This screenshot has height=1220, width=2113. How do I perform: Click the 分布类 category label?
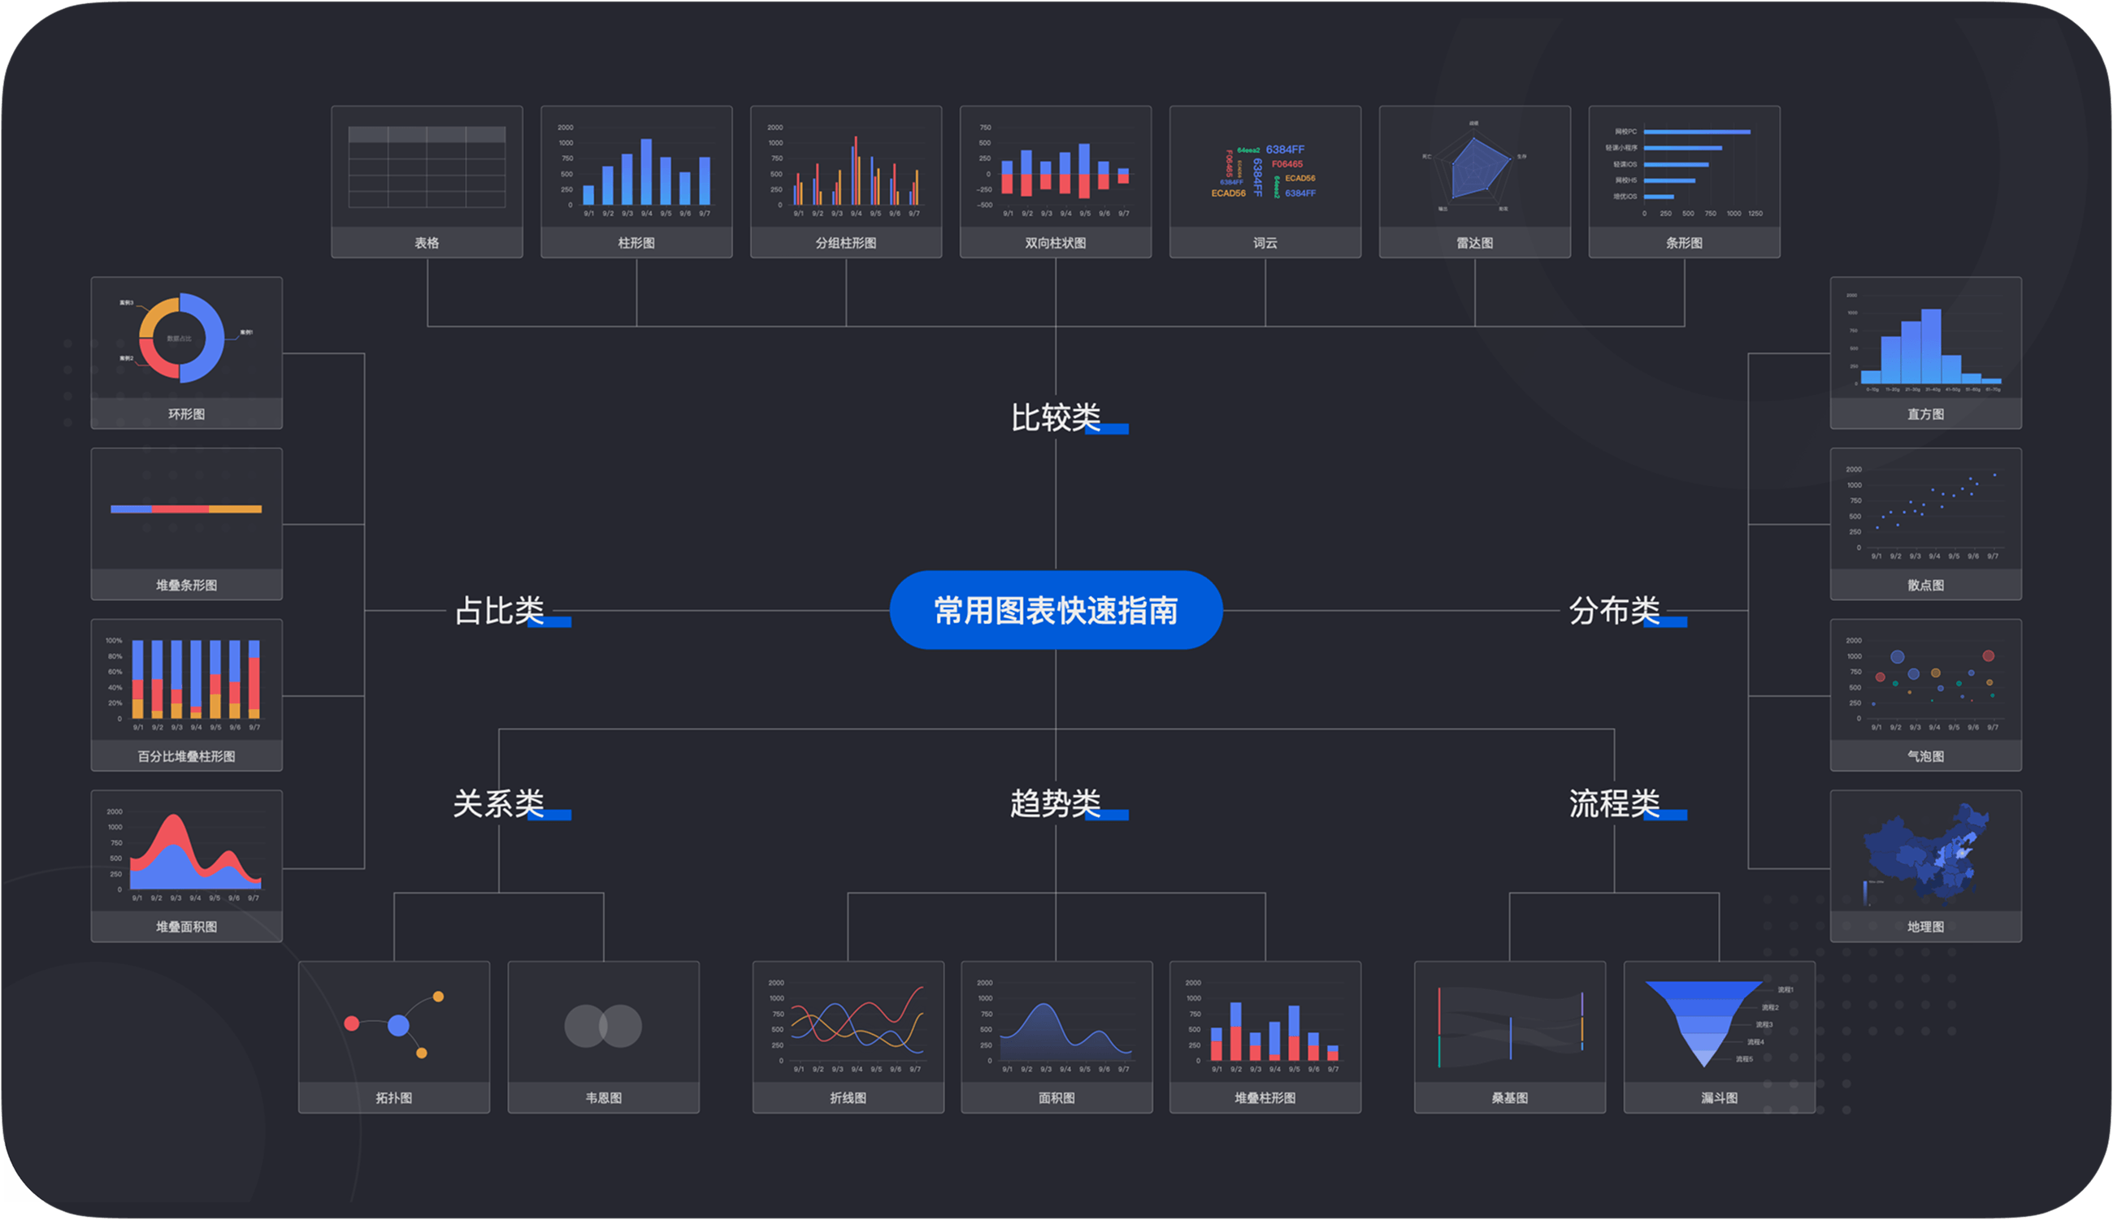[1614, 610]
